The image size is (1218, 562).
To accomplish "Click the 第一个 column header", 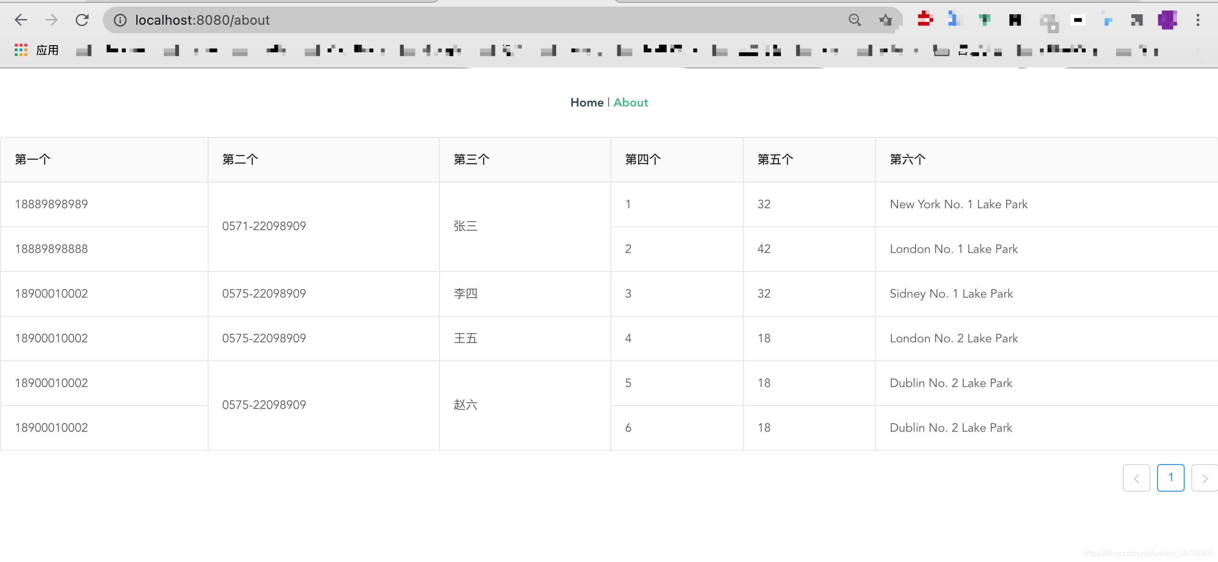I will (104, 160).
